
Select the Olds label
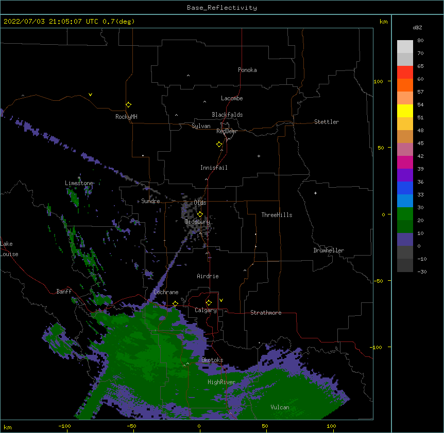coord(200,203)
